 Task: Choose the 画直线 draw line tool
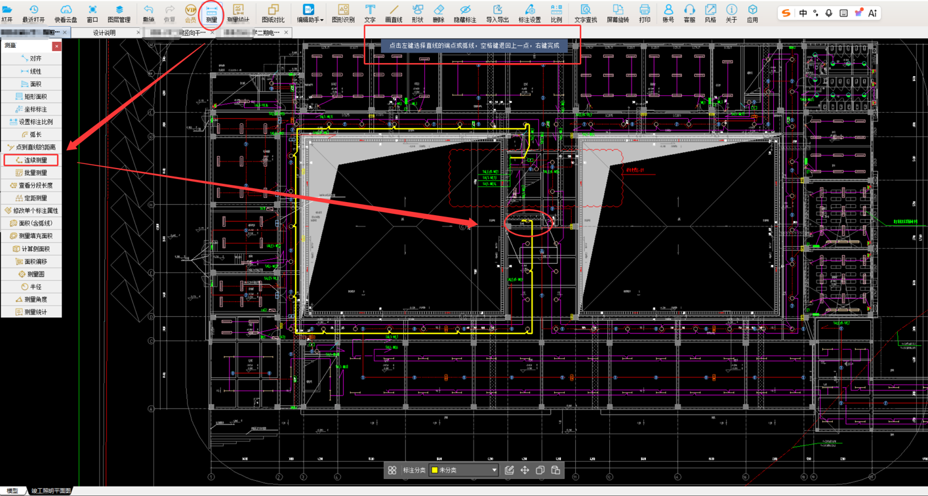pyautogui.click(x=393, y=13)
